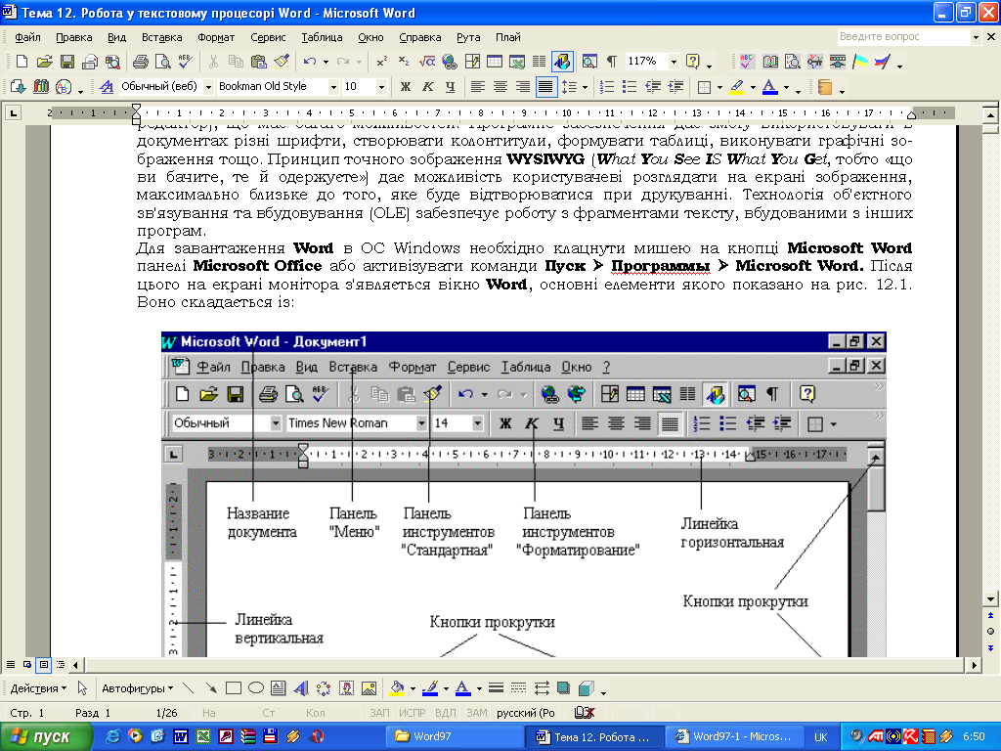Insert equation square root icon
Image resolution: width=1001 pixels, height=751 pixels.
426,62
